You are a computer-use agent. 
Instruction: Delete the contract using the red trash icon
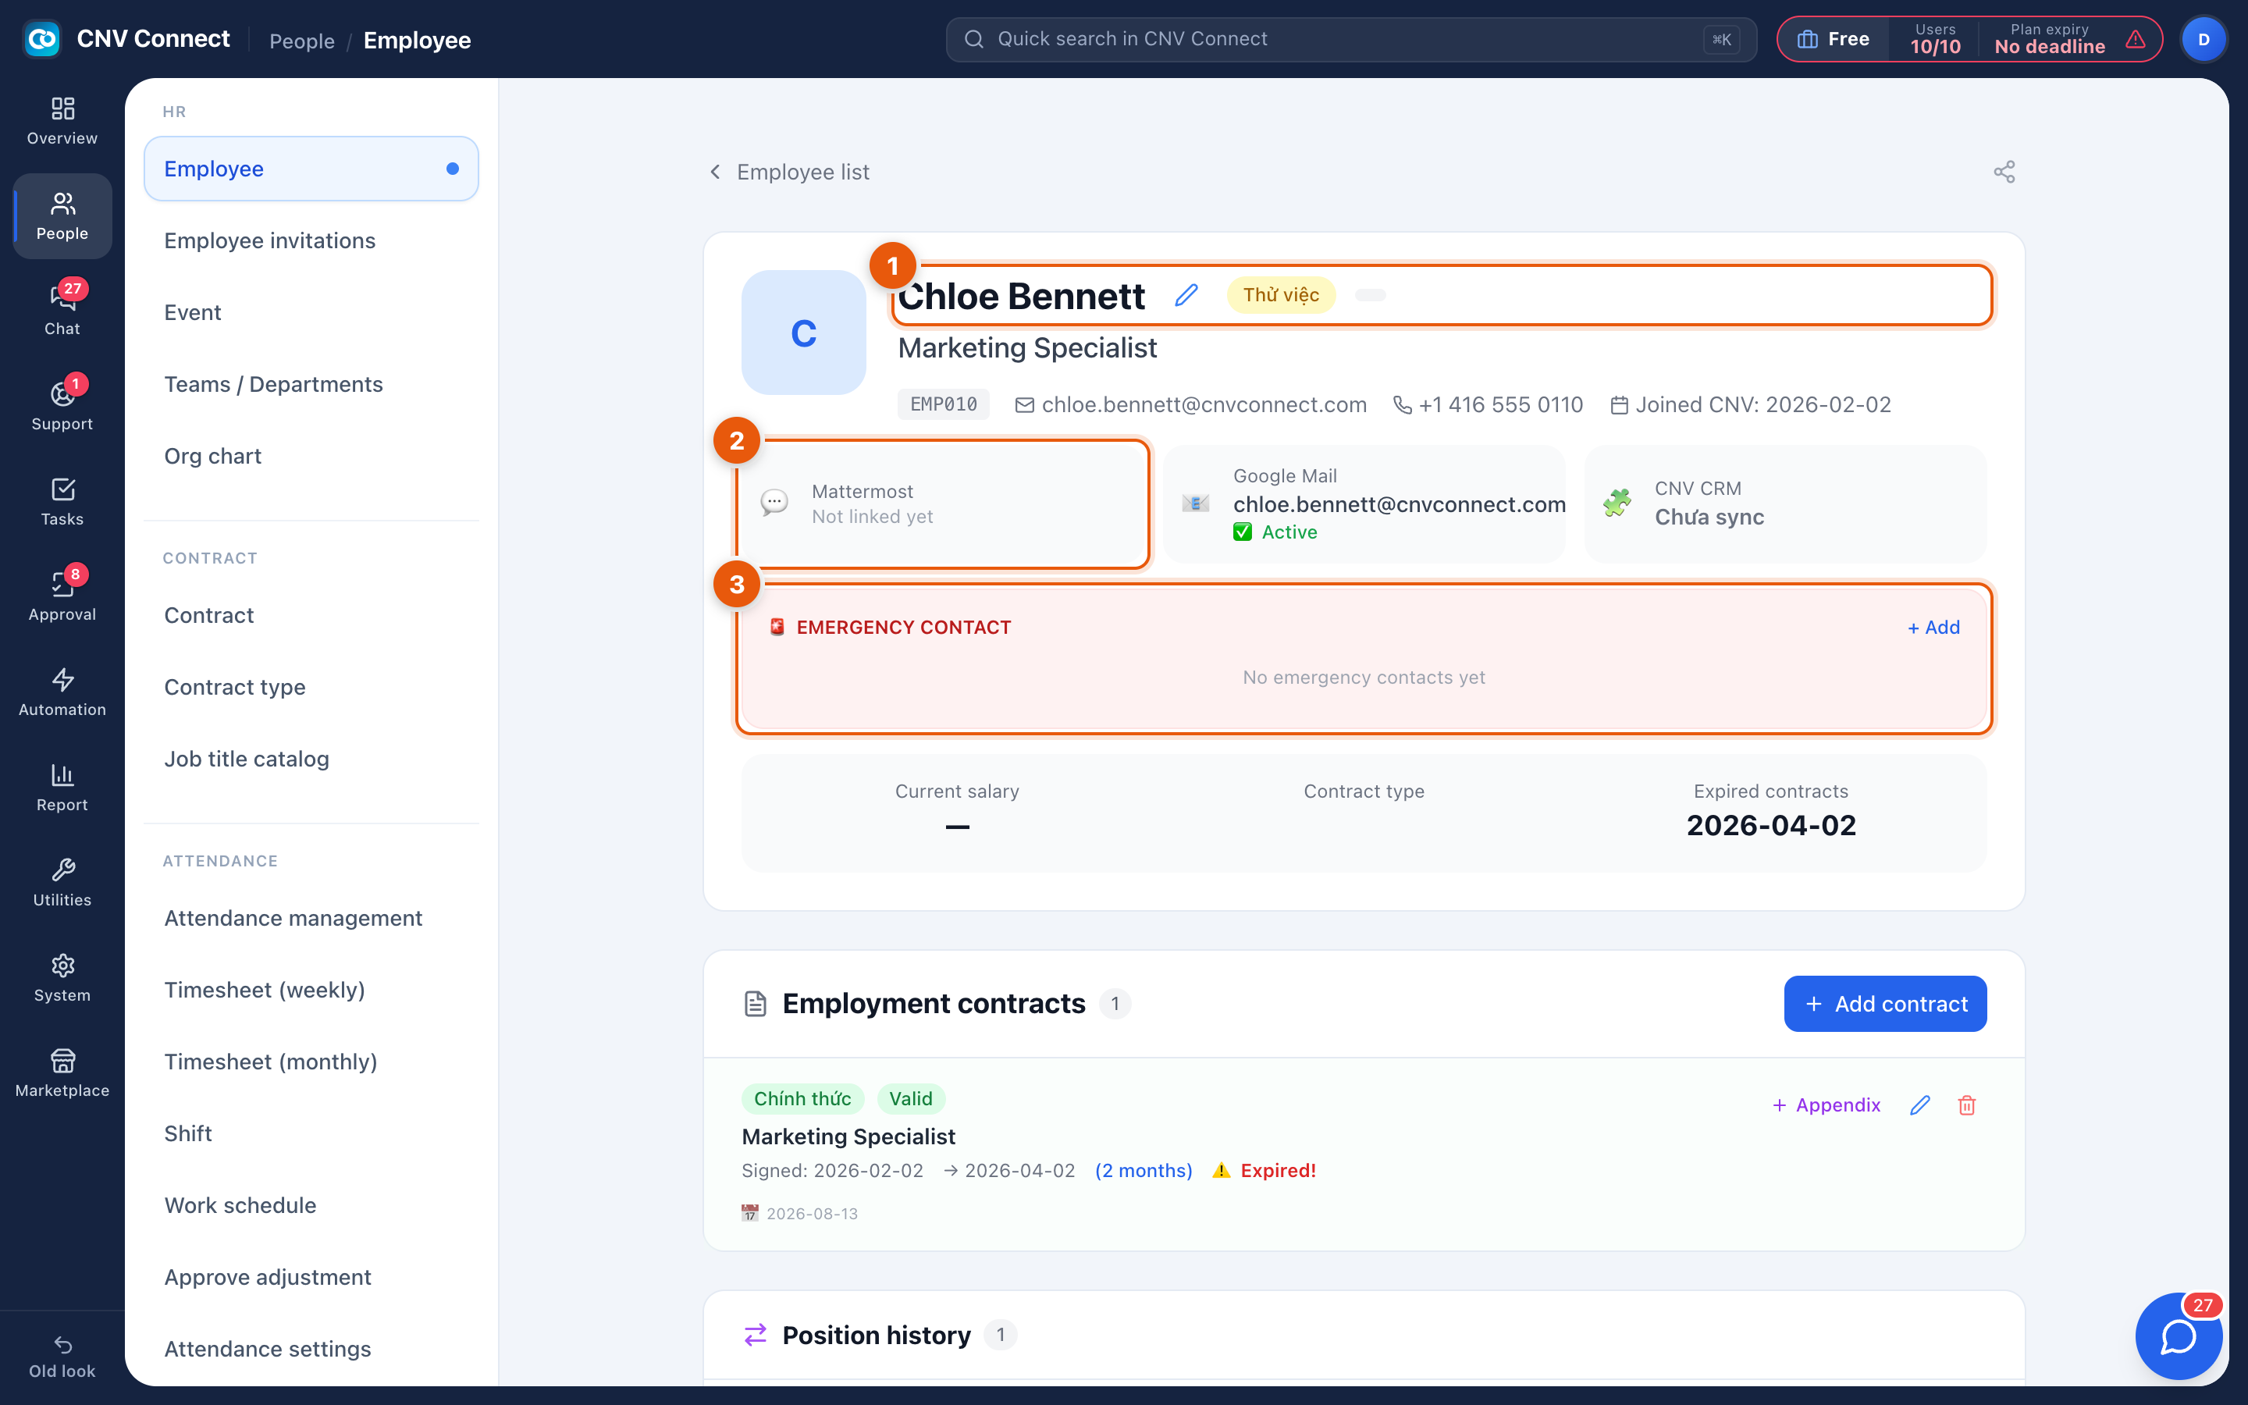click(x=1966, y=1104)
